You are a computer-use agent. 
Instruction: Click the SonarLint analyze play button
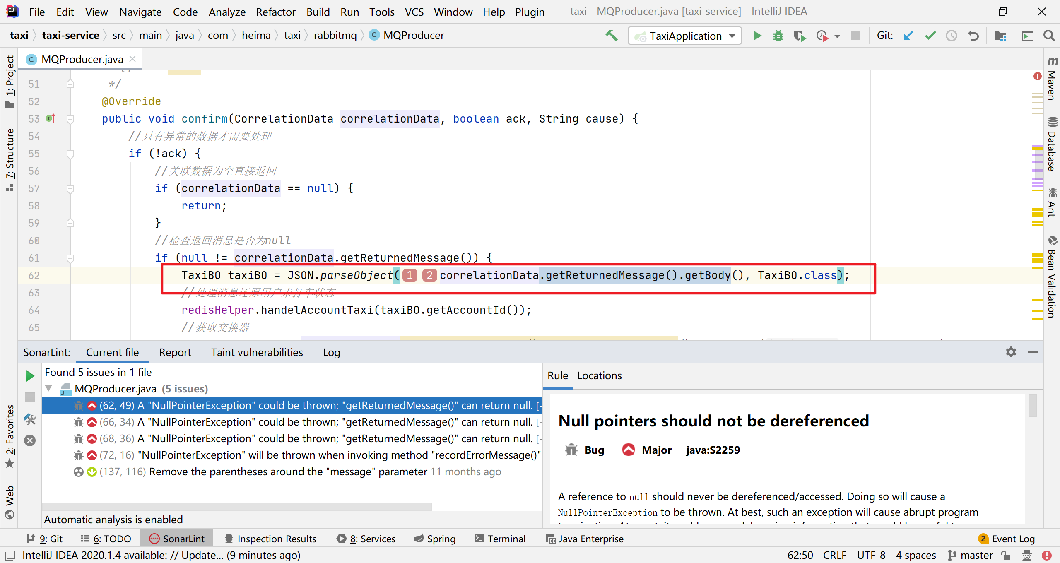(30, 376)
